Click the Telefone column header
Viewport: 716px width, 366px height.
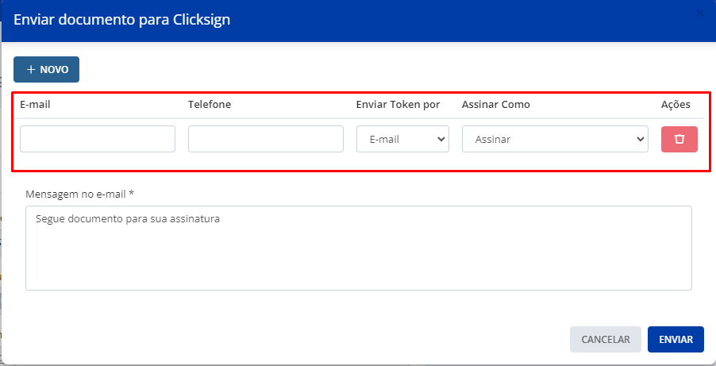pyautogui.click(x=209, y=105)
